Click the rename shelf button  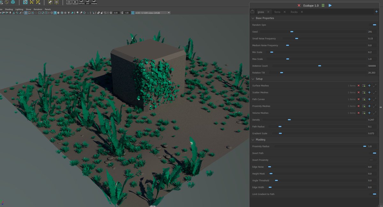pos(94,2)
